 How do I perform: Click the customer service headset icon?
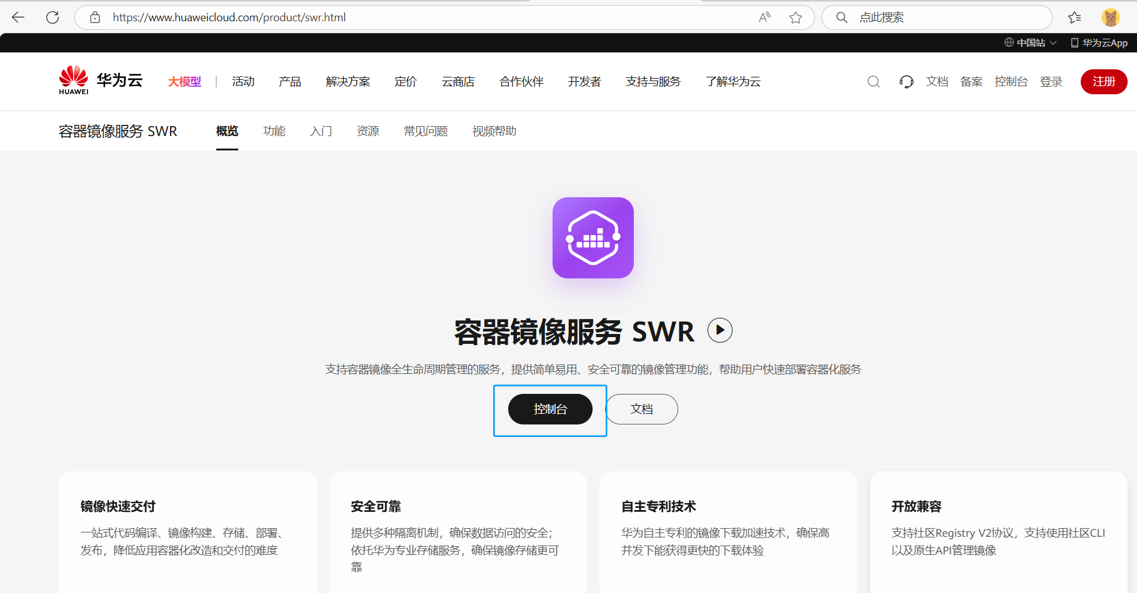906,82
